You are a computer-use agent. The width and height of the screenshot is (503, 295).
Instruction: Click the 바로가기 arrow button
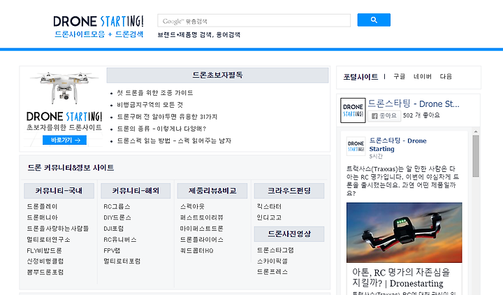64,140
